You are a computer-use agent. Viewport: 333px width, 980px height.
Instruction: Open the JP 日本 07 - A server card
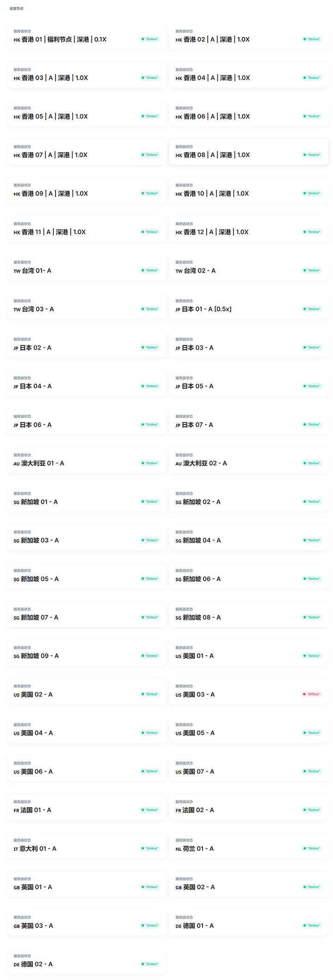click(248, 422)
